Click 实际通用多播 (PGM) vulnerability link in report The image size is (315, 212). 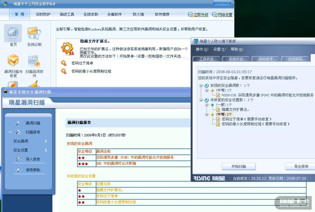(135, 157)
